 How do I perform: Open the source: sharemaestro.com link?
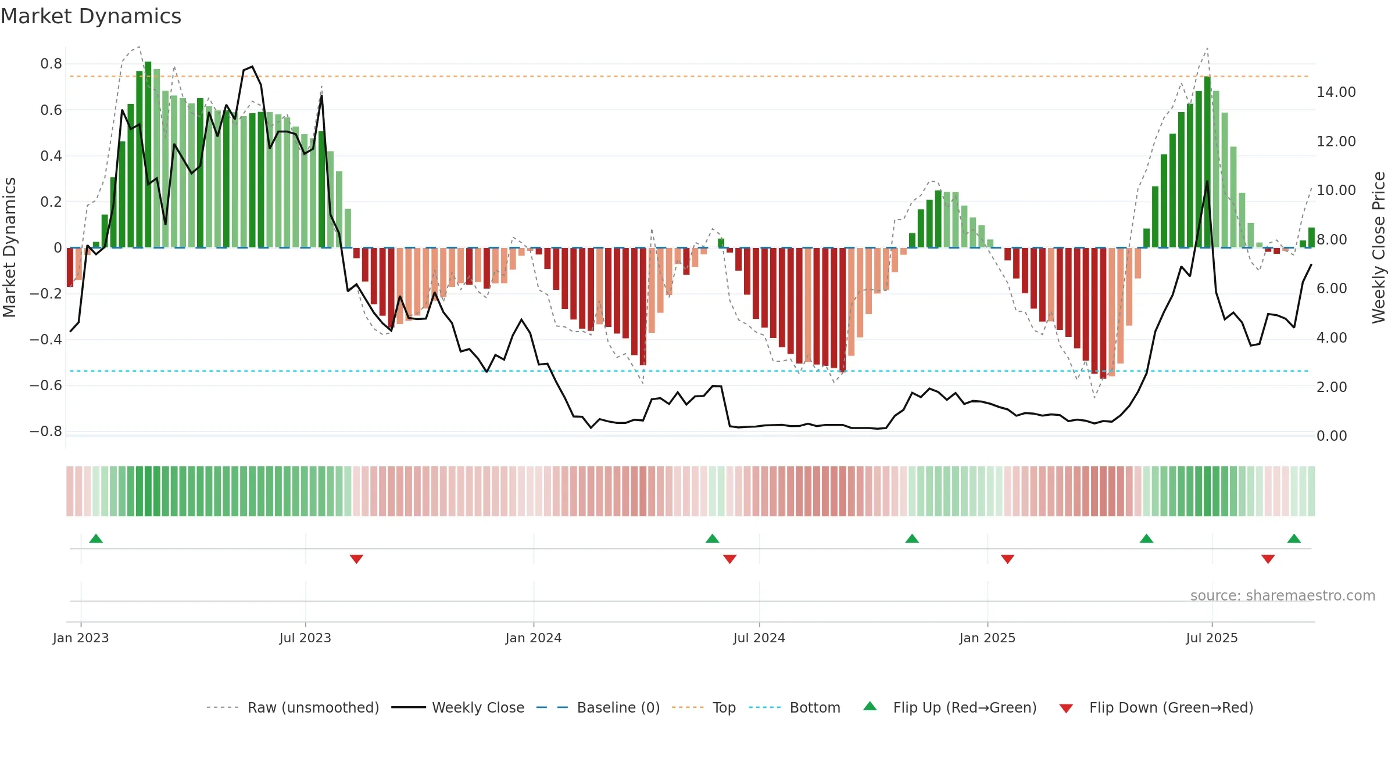point(1283,595)
